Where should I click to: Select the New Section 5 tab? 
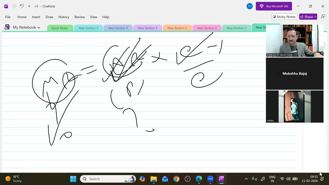pyautogui.click(x=148, y=28)
